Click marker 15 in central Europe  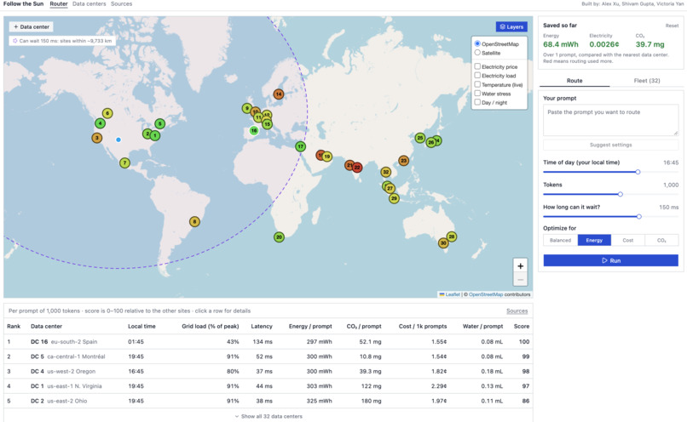click(268, 124)
